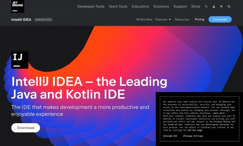Open the Resources link
This screenshot has height=146, width=243.
click(182, 20)
